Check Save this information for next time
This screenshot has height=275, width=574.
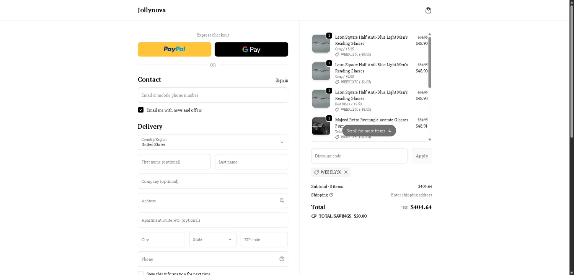pyautogui.click(x=141, y=273)
